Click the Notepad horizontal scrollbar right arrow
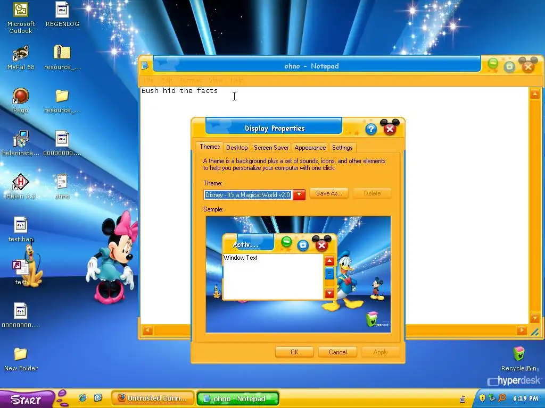Image resolution: width=545 pixels, height=408 pixels. 522,330
